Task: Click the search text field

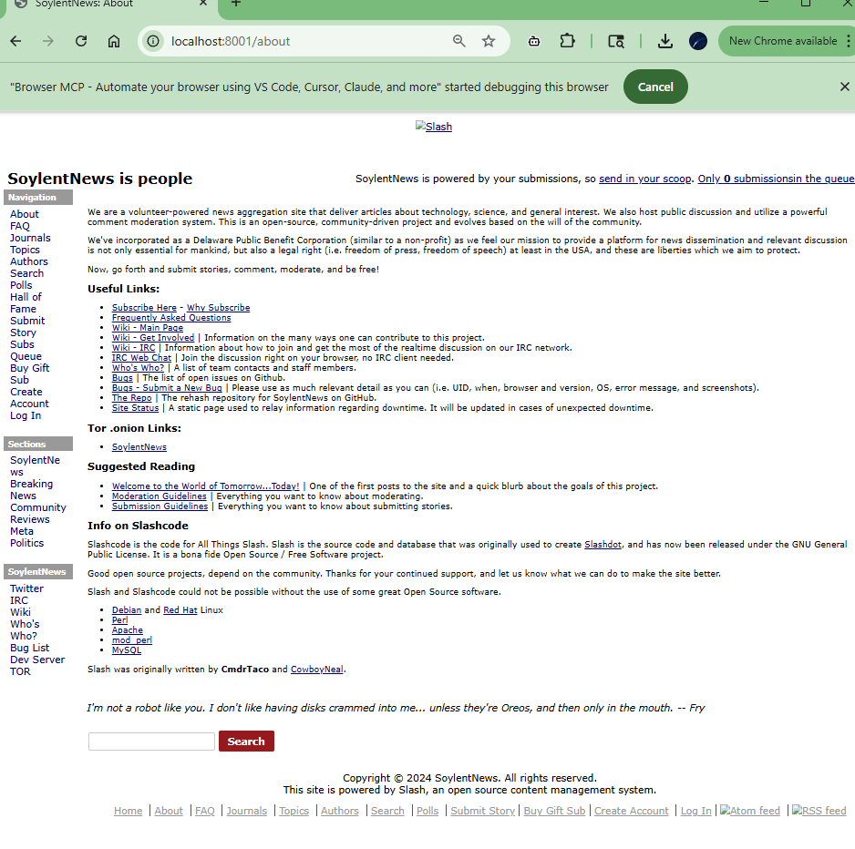Action: pos(151,742)
